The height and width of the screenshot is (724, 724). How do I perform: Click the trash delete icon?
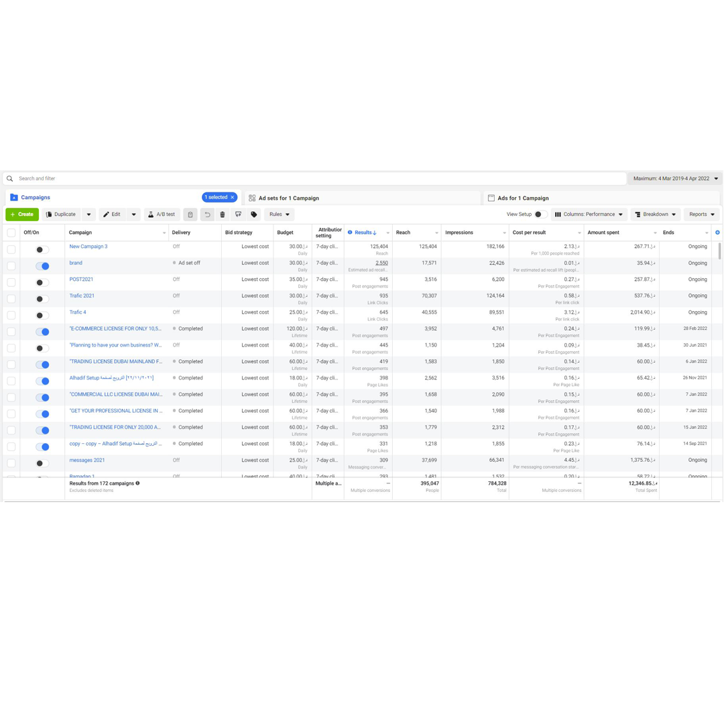[223, 215]
